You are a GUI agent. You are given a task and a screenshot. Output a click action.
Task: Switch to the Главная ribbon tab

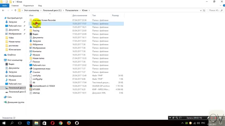[x=15, y=6]
